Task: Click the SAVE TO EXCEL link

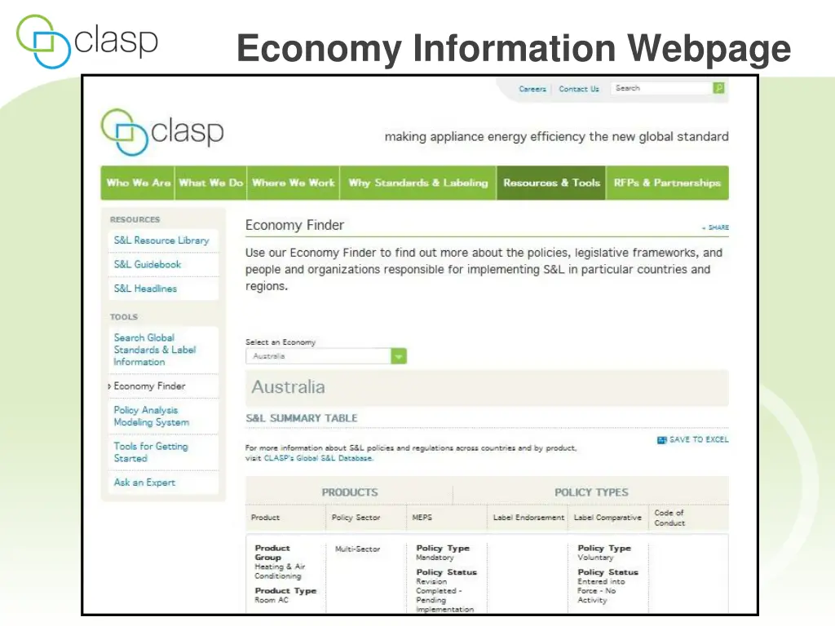Action: 699,439
